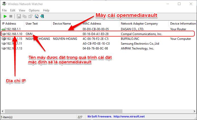Click the Wireless Network Watcher title icon

4,4
